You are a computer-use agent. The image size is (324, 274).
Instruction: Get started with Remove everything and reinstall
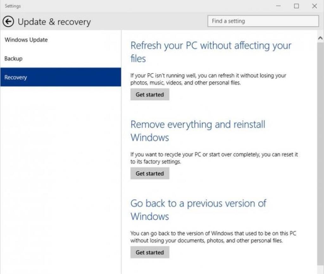point(150,173)
